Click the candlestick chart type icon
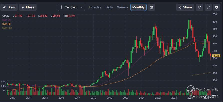The height and width of the screenshot is (102, 223). (x=61, y=7)
